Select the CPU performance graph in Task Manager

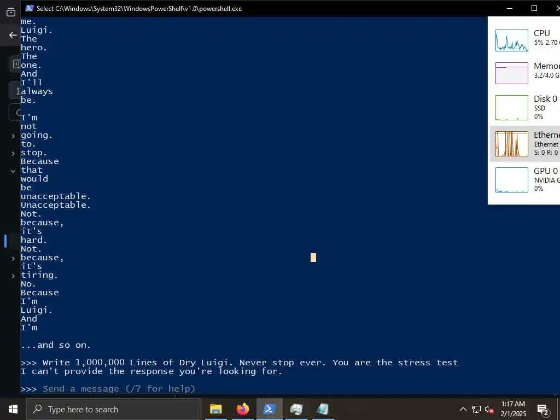tap(511, 40)
